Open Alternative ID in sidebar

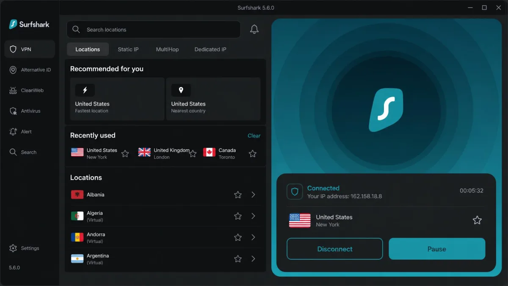coord(30,70)
